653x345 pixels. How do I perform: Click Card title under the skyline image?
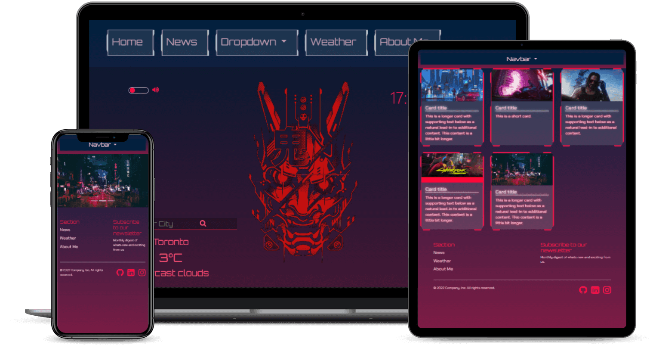click(x=436, y=108)
